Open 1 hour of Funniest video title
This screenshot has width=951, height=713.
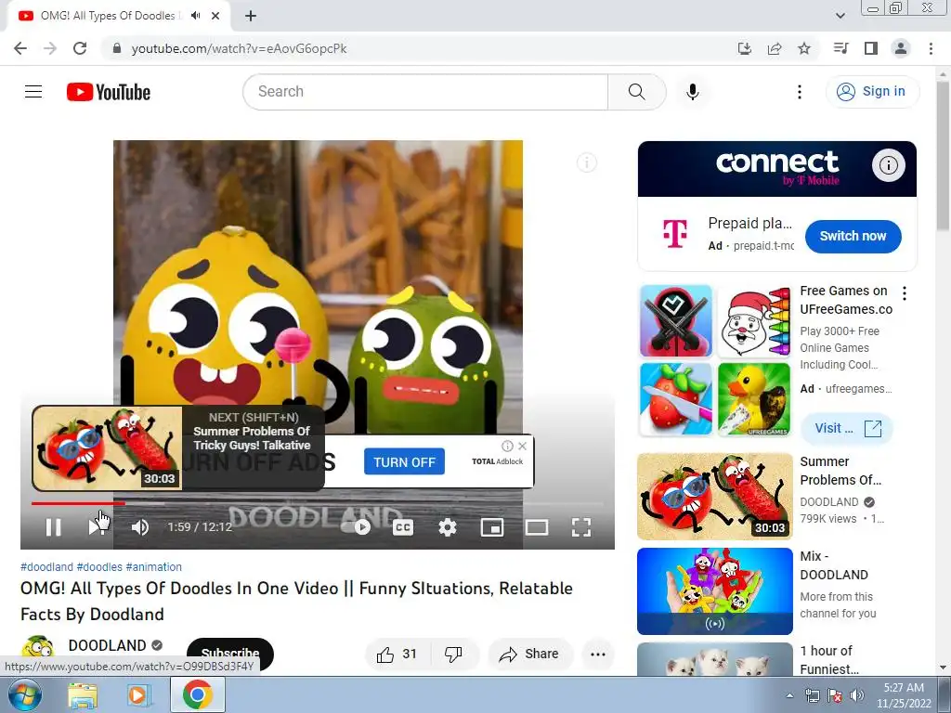pyautogui.click(x=829, y=660)
